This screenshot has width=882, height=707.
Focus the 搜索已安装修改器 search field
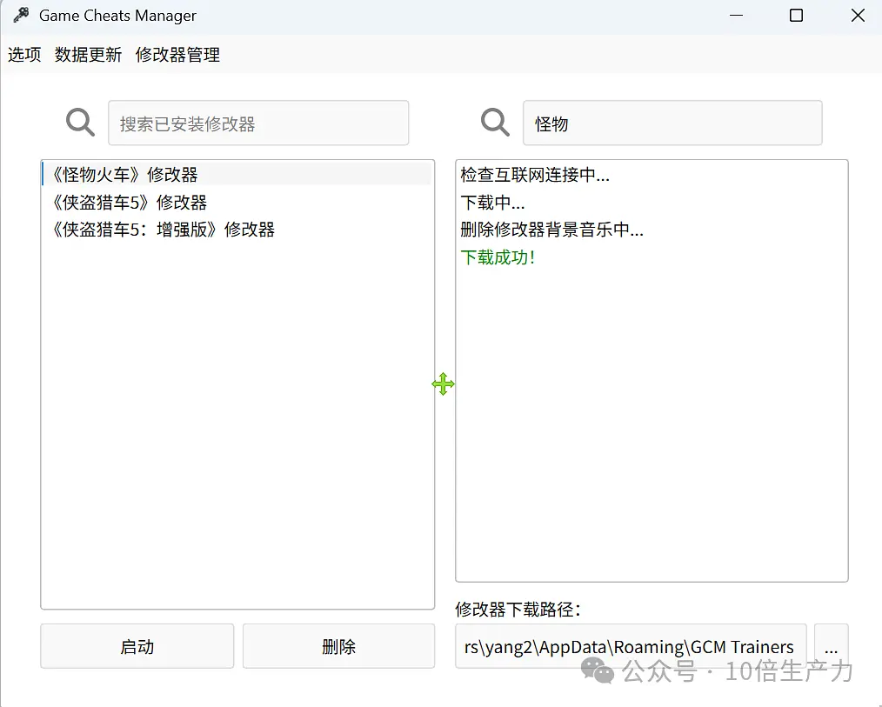pos(257,123)
